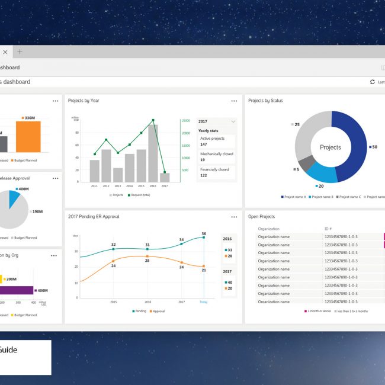Click the Mechanically closed stat tile
The image size is (385, 385).
[x=216, y=157]
